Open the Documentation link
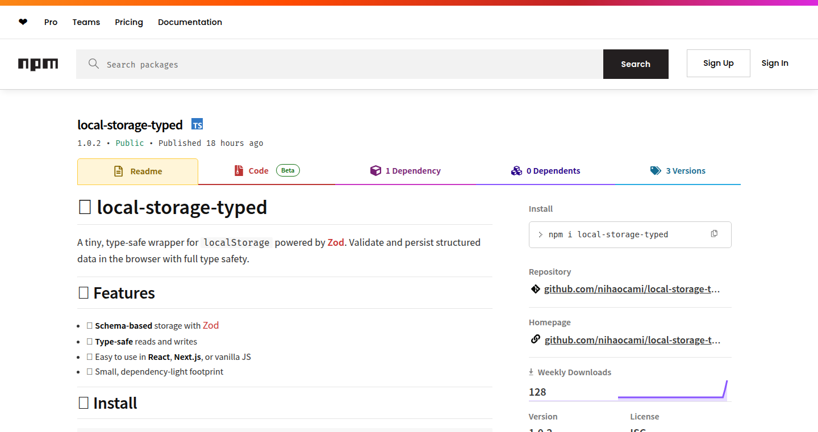 (x=190, y=22)
